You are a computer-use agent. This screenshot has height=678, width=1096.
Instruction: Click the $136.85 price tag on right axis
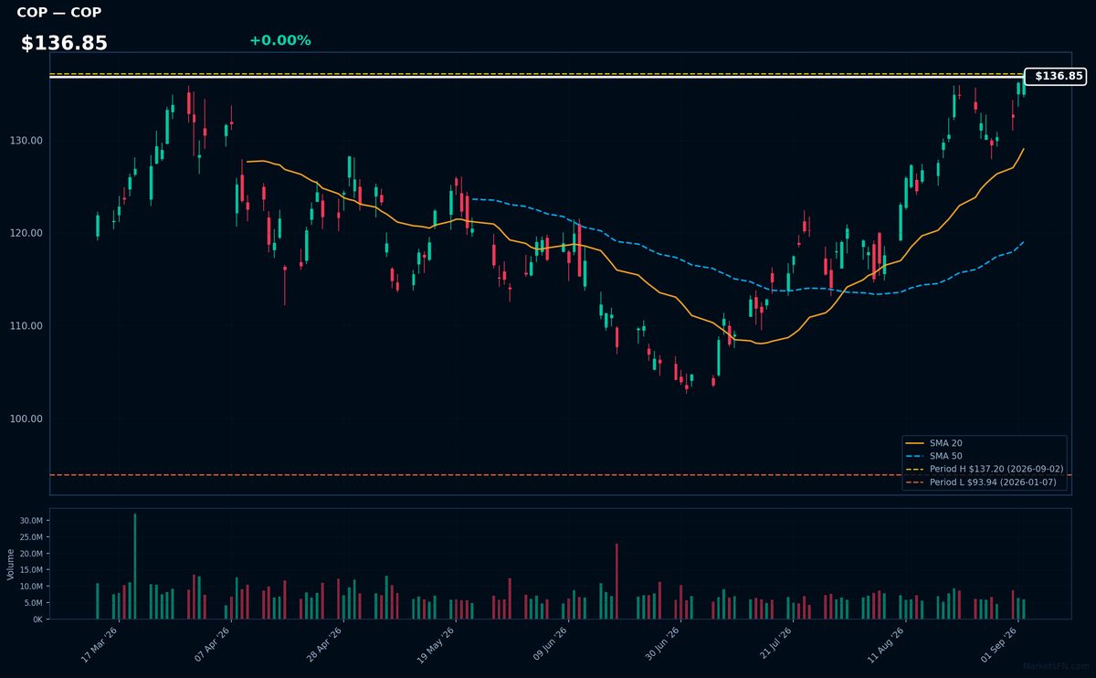click(1056, 77)
